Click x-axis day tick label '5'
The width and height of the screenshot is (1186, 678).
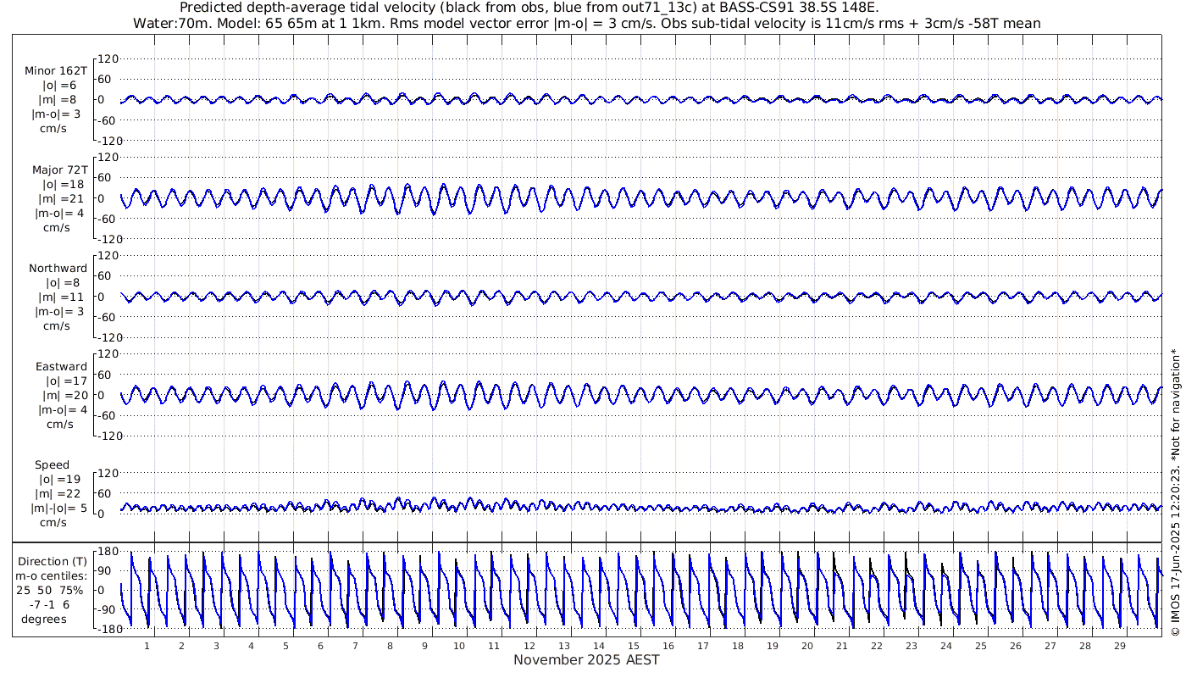click(286, 646)
